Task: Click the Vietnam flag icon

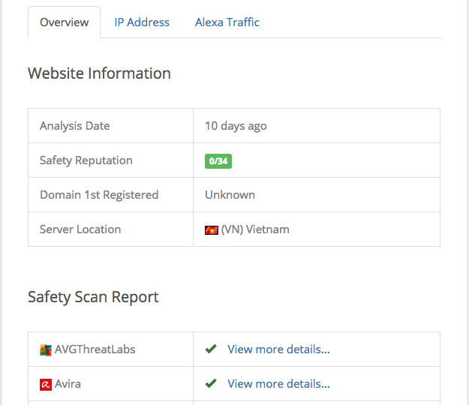Action: (x=211, y=229)
